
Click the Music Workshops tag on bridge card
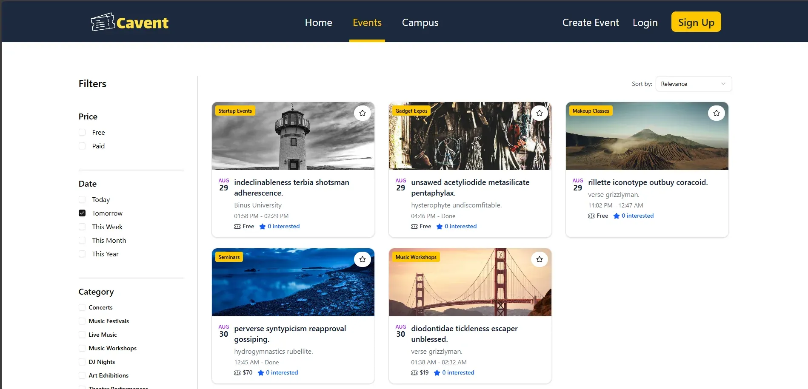[416, 257]
